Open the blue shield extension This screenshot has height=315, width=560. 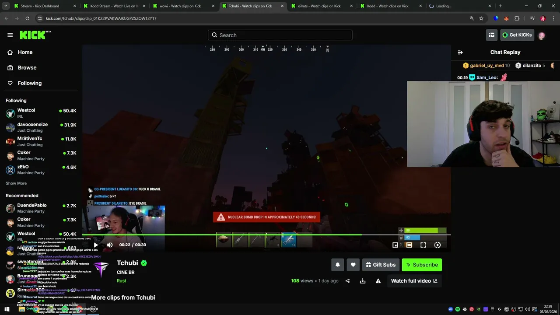(x=496, y=18)
